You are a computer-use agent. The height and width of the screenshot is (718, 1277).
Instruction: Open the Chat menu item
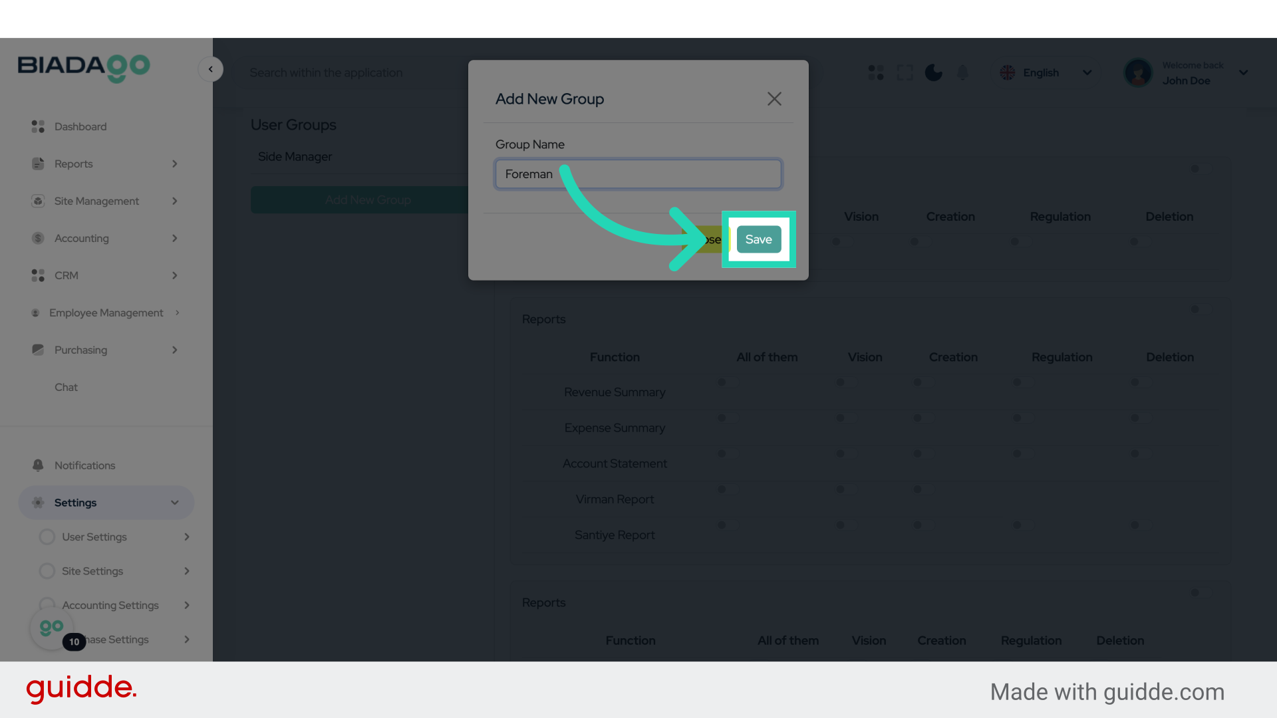(66, 387)
